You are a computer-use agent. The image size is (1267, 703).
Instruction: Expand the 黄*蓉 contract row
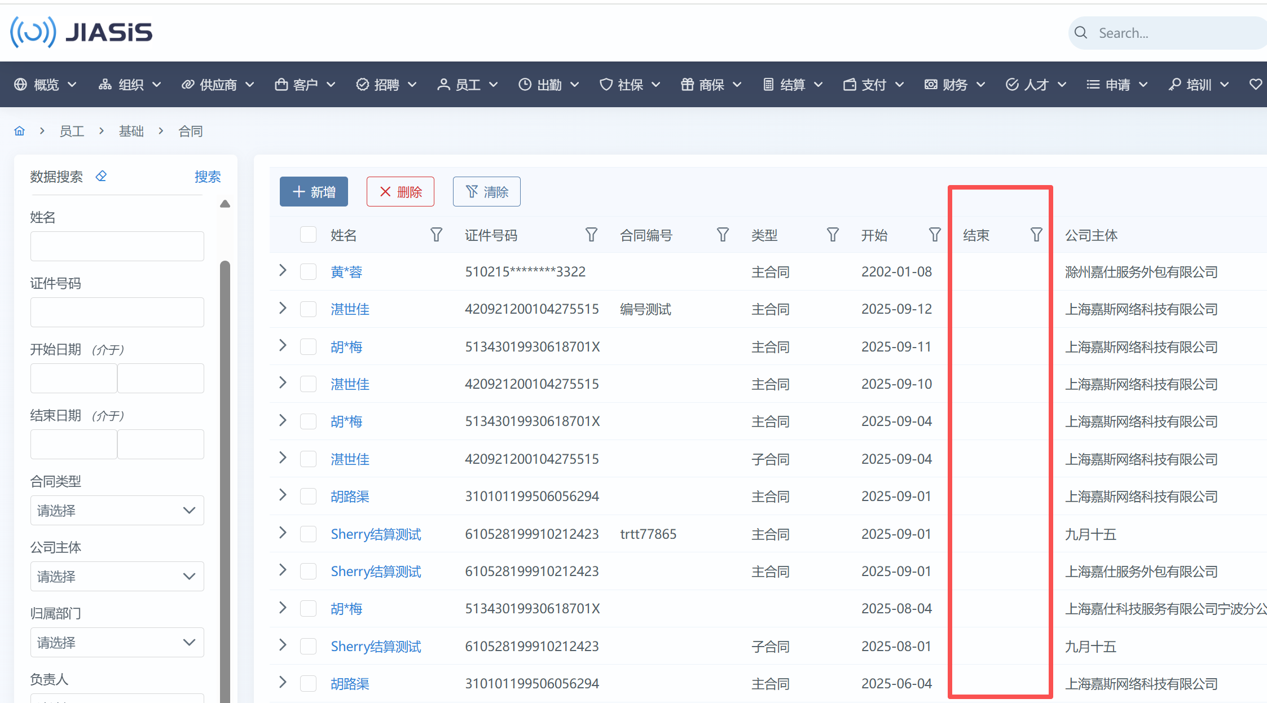283,271
